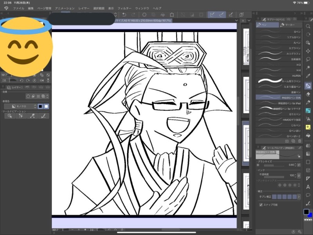Switch to the ペン sub tool tab
Screen dimensions: 313x235
[x=267, y=25]
